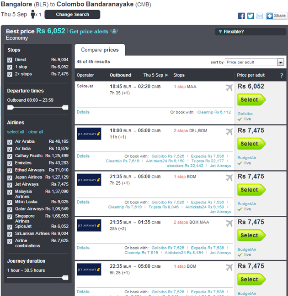Image resolution: width=288 pixels, height=296 pixels.
Task: Click the help question mark icon
Action: (x=282, y=75)
